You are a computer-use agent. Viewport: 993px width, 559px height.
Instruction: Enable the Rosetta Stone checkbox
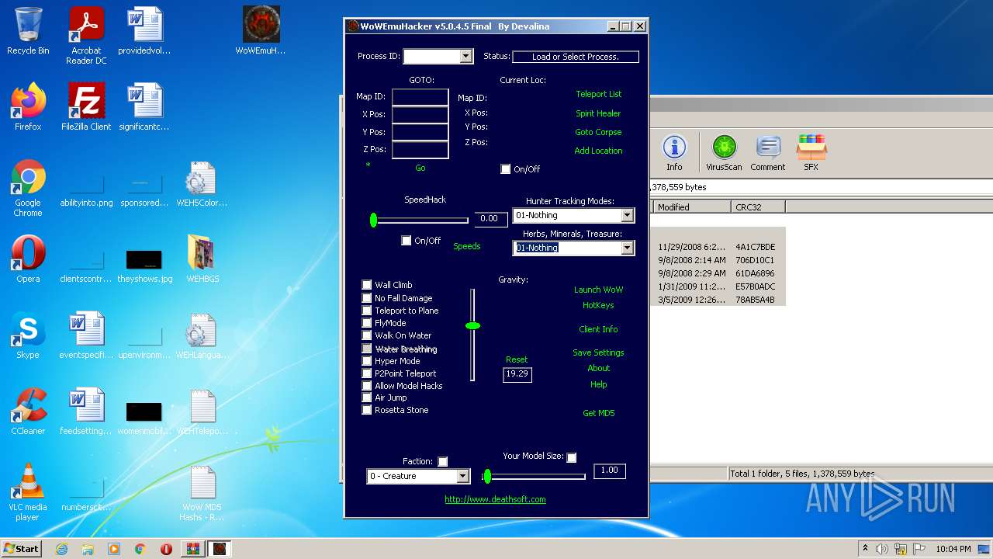pos(367,410)
